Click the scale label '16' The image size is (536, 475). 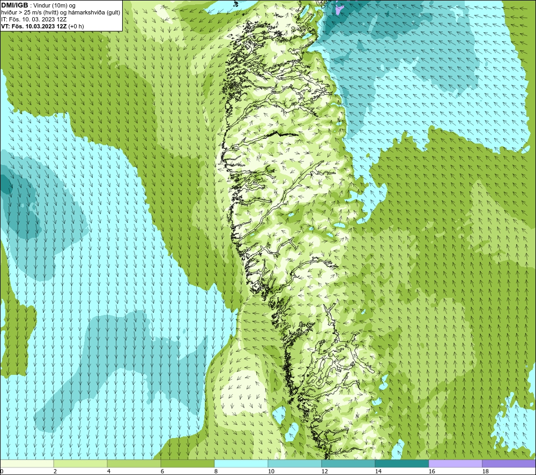click(431, 471)
